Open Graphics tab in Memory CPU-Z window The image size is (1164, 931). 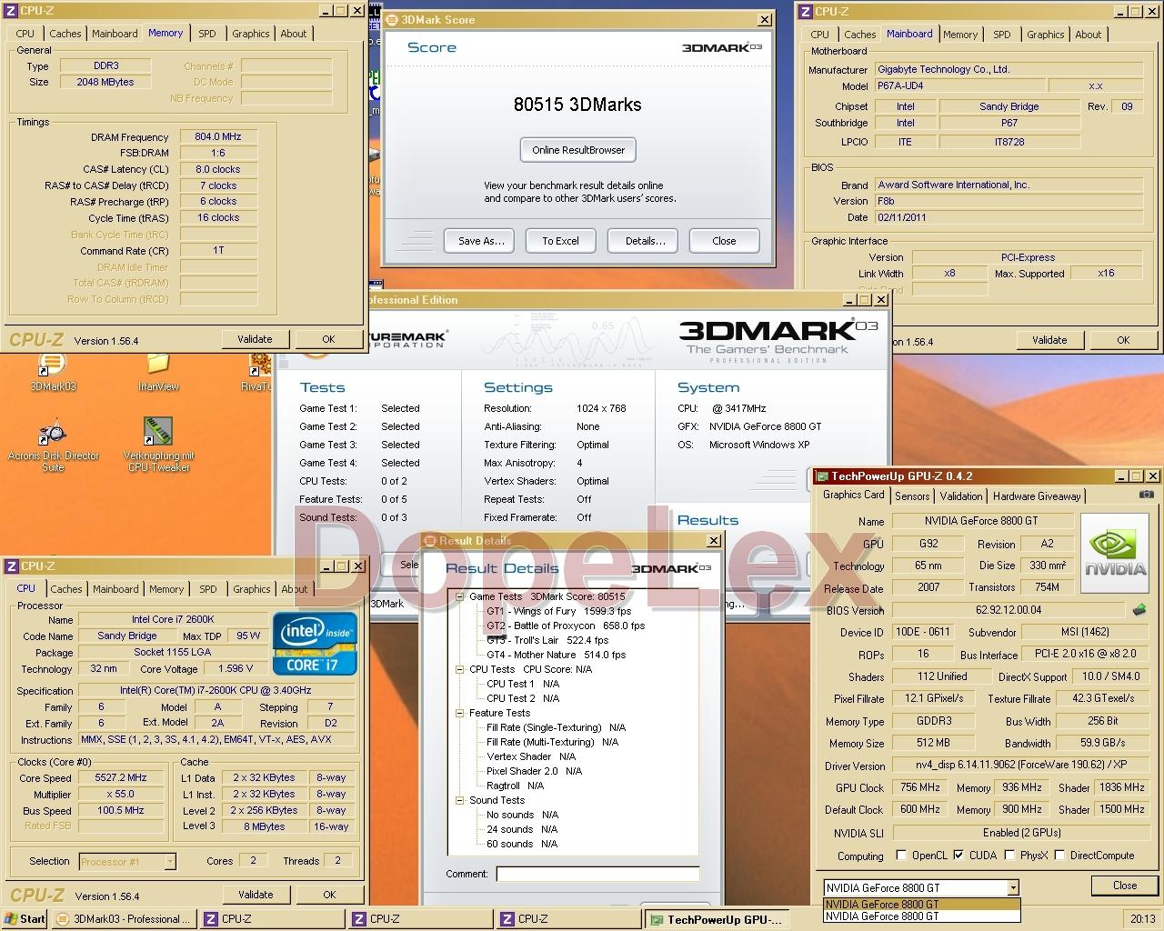pos(251,34)
